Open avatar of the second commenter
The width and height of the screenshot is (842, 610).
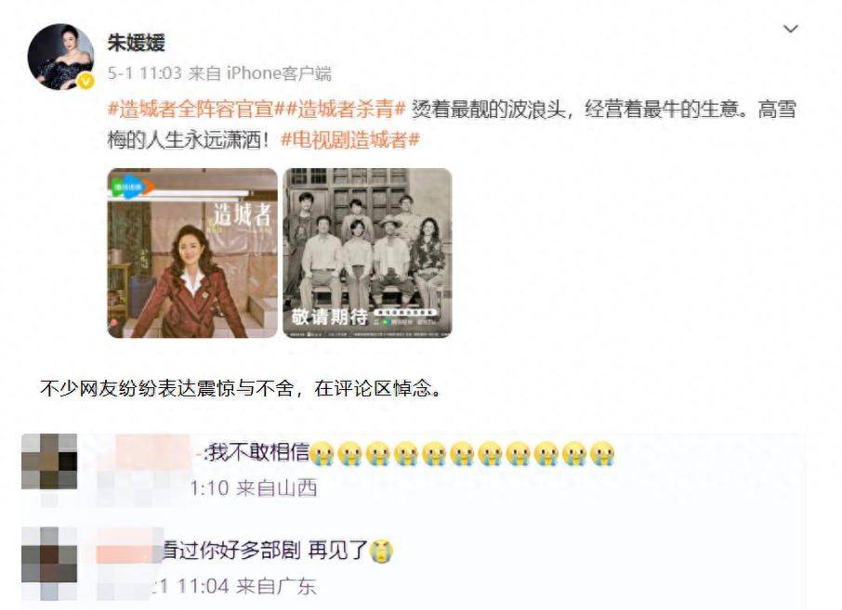49,554
